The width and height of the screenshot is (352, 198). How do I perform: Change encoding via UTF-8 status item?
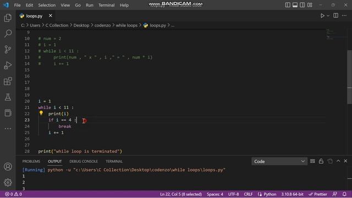click(233, 194)
